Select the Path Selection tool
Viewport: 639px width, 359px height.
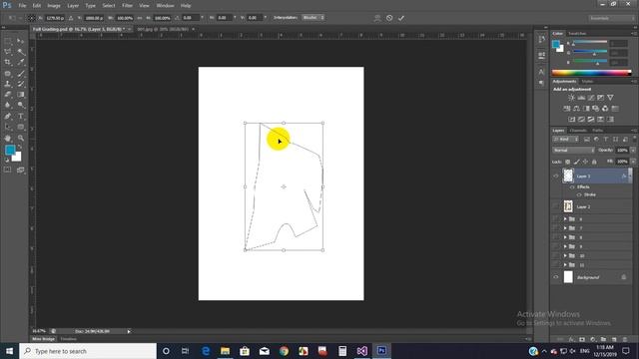8,127
